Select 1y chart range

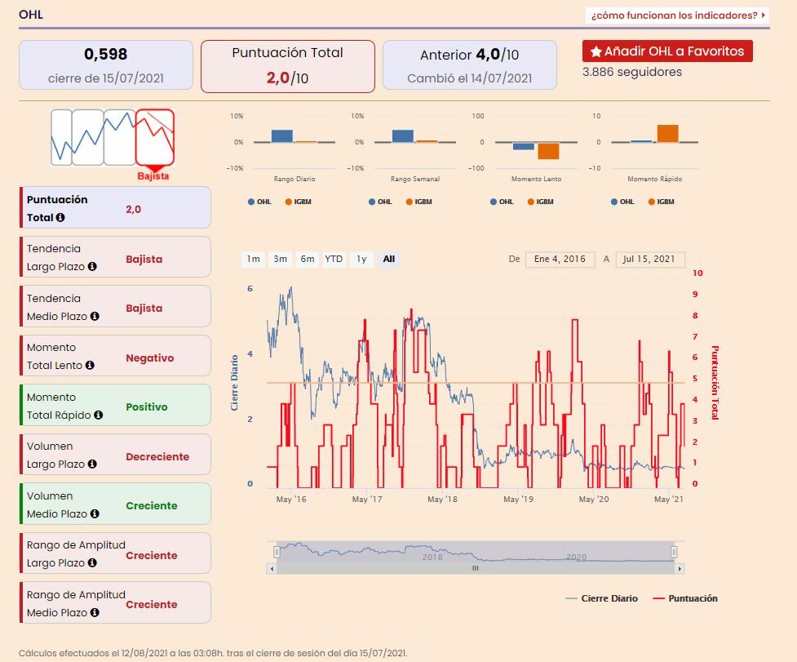(361, 260)
